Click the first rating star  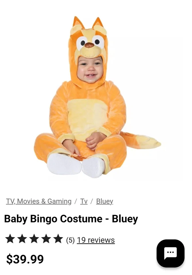[10, 239]
